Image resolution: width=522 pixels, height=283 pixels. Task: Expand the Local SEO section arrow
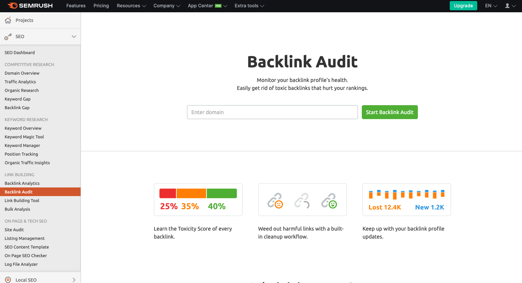coord(74,280)
